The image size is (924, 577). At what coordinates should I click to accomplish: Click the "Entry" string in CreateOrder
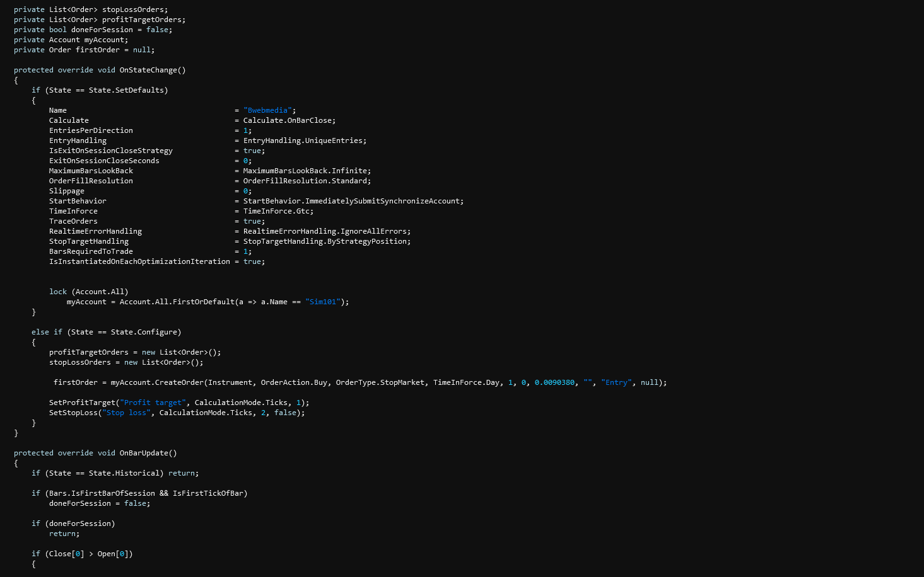tap(616, 382)
